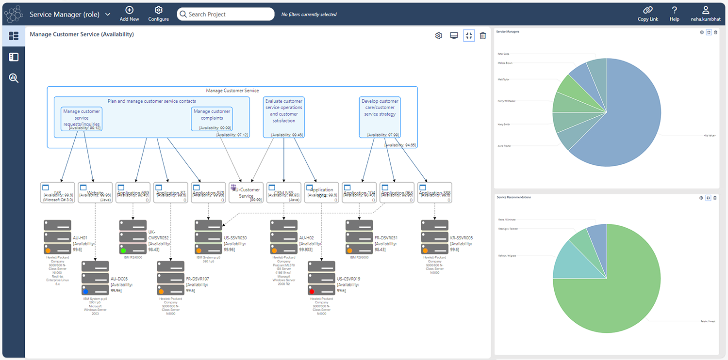Open the panel list view in sidebar
728x360 pixels.
click(x=14, y=57)
